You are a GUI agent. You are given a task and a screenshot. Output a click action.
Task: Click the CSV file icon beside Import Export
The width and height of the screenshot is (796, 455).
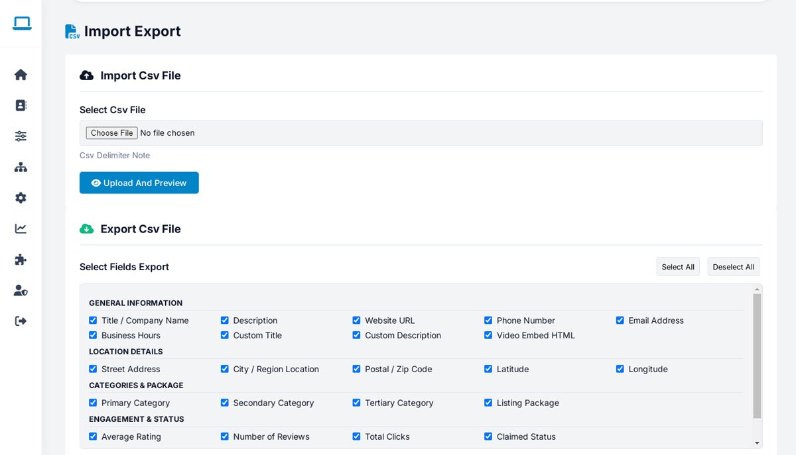coord(72,31)
